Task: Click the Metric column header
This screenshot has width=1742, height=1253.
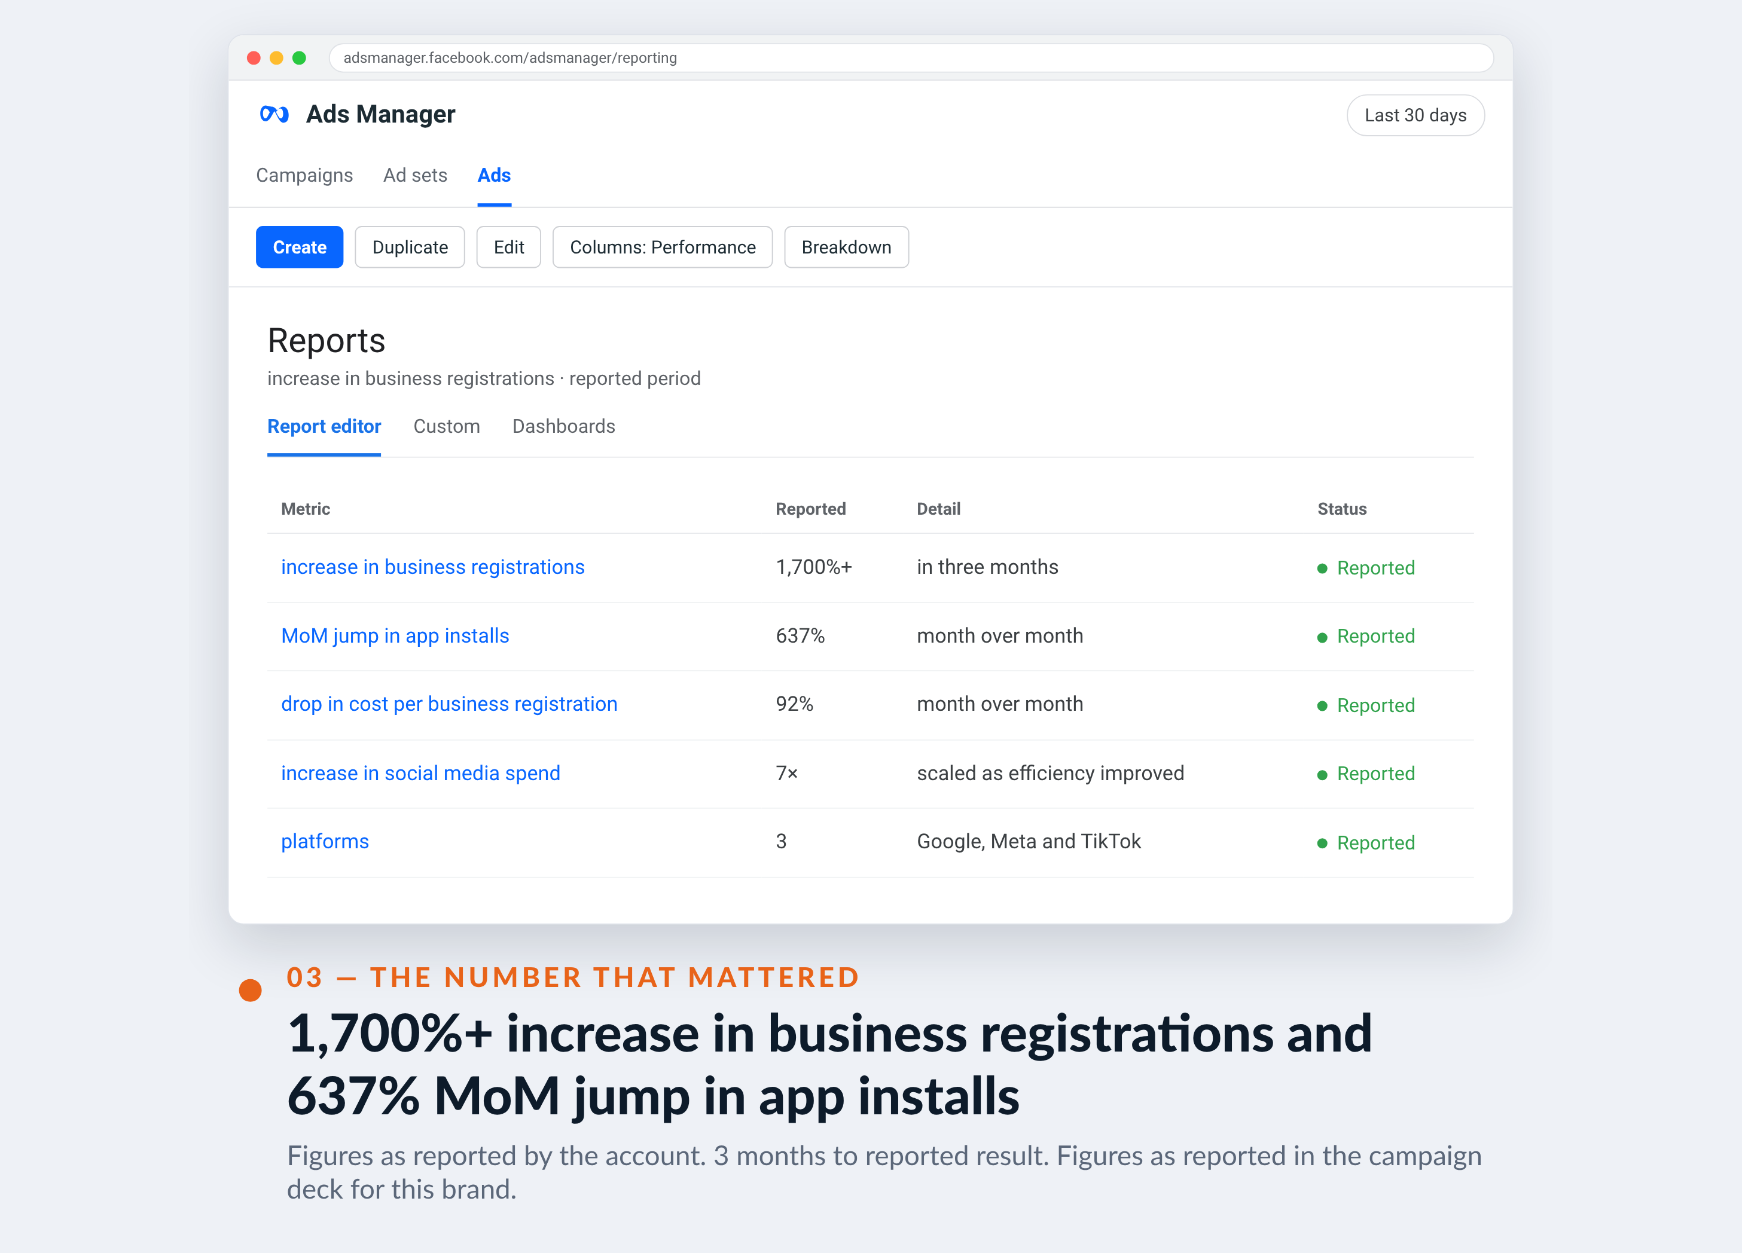Action: 306,509
